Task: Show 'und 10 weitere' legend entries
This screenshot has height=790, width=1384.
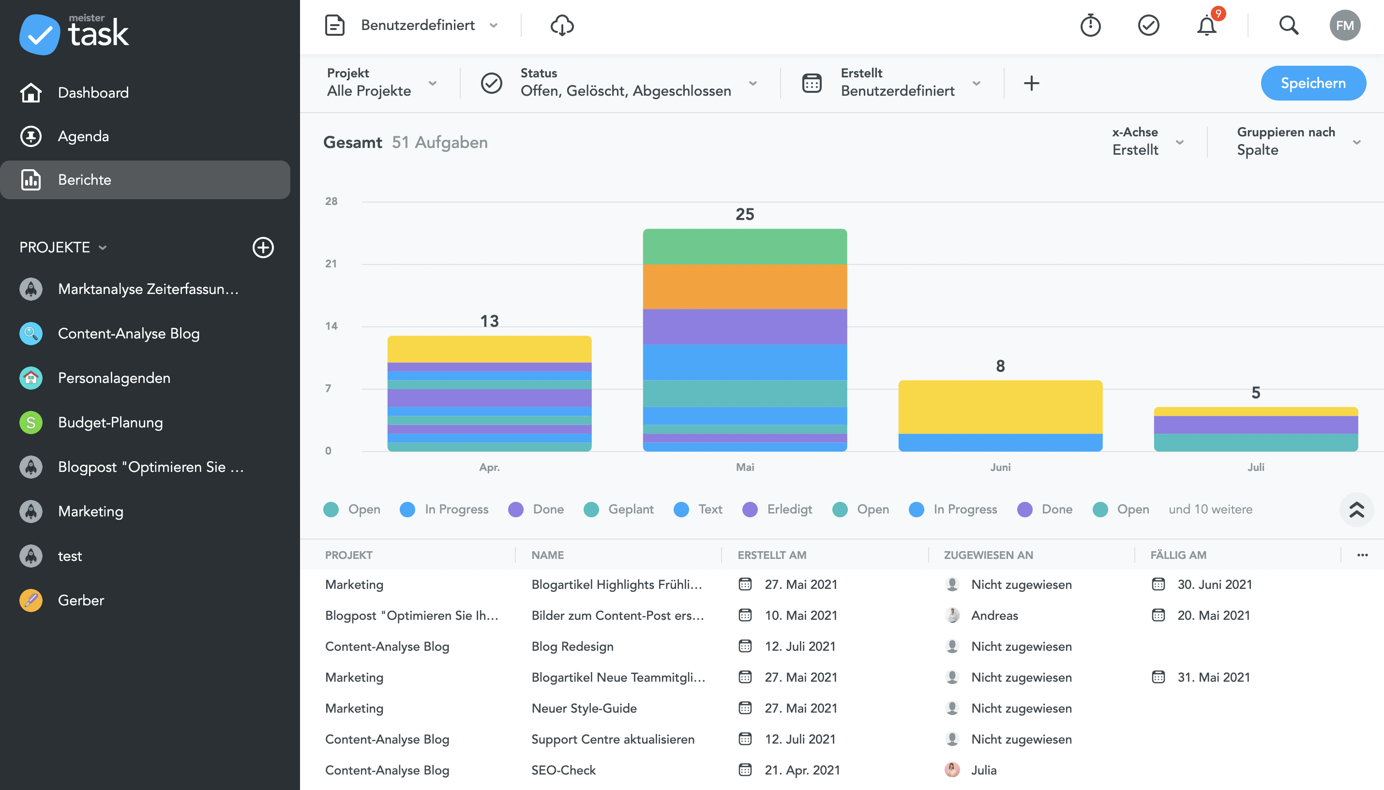Action: point(1210,509)
